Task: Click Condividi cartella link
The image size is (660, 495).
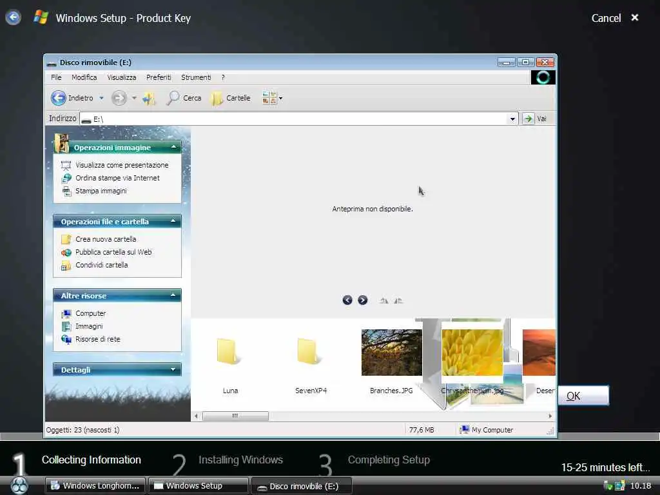Action: (101, 265)
